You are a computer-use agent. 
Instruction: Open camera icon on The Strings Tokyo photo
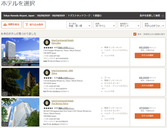(5, 124)
